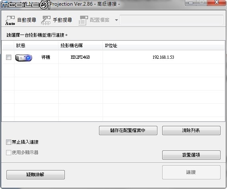The image size is (227, 189).
Task: Click the 自動搜尋 label text
Action: pos(27,20)
